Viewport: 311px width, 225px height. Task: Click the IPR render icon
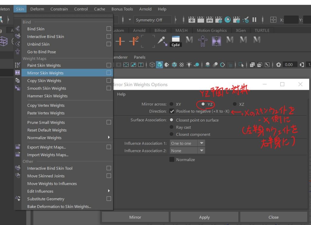point(210,20)
